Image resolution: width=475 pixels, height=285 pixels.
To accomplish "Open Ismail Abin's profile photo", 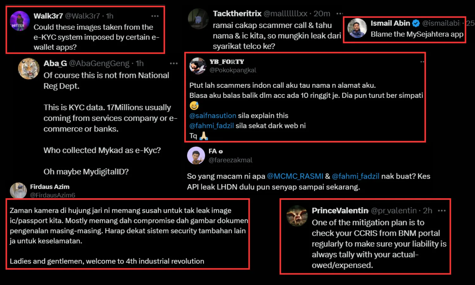I will 357,28.
